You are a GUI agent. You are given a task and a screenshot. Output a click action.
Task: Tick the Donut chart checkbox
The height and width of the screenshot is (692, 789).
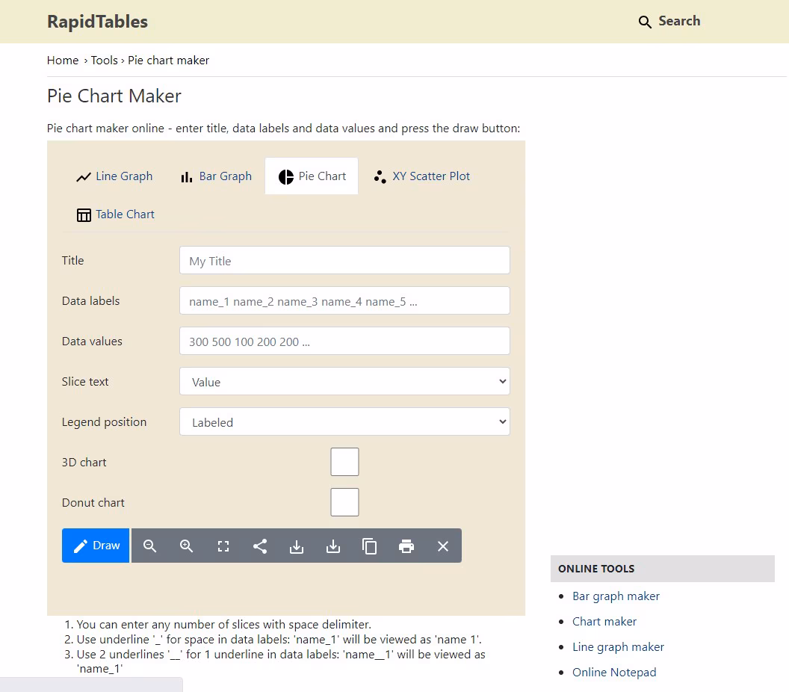click(344, 502)
